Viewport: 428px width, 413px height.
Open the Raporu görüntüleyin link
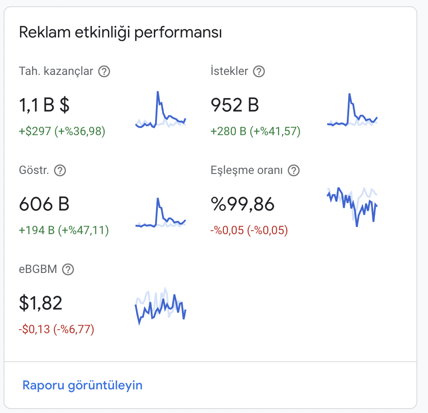(x=82, y=385)
